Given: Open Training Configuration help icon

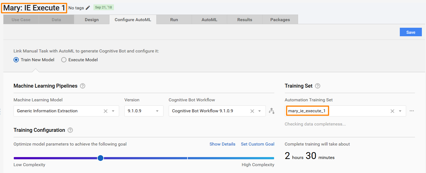Looking at the screenshot, I should (x=70, y=130).
